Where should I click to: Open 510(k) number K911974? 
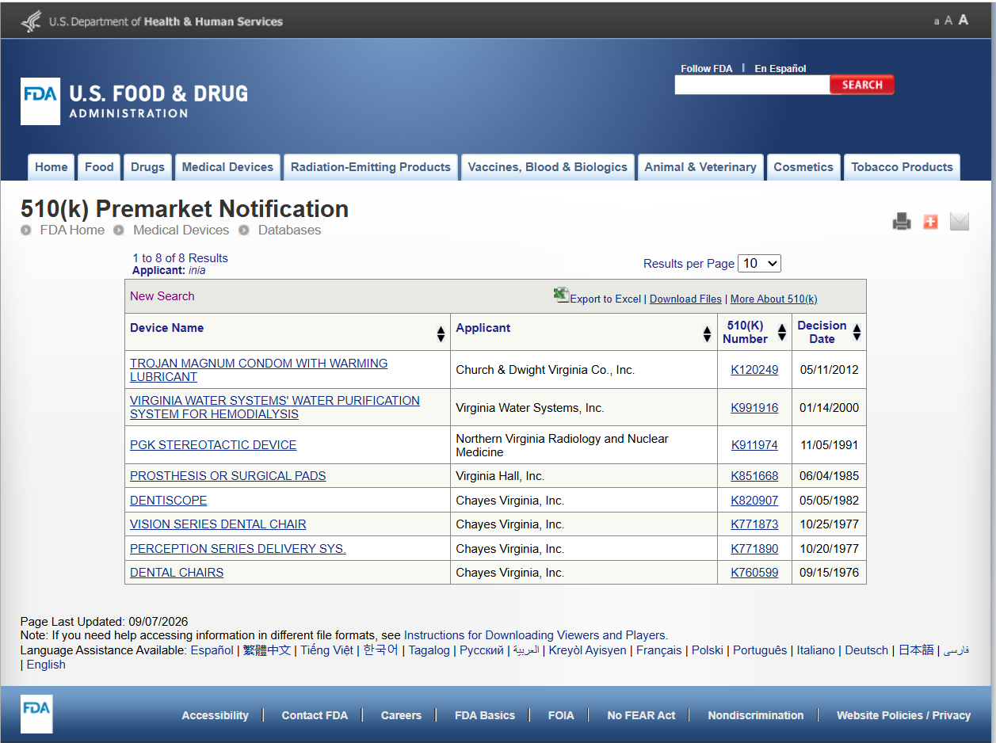[754, 445]
